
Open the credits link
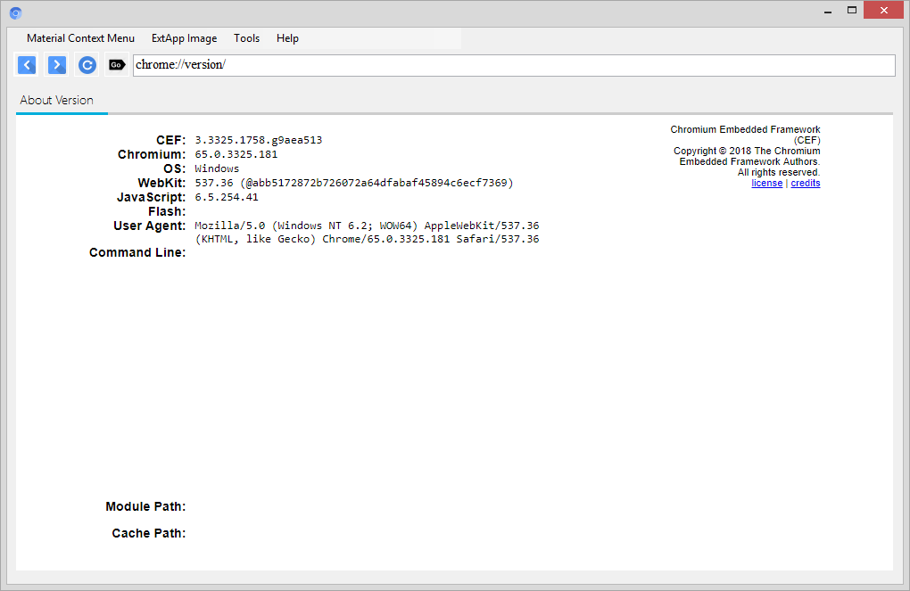click(x=806, y=184)
